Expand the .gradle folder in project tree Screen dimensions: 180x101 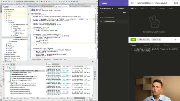[5, 11]
